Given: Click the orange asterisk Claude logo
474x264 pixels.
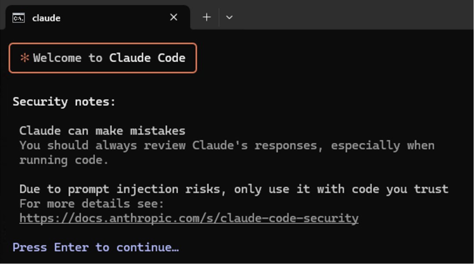Looking at the screenshot, I should pyautogui.click(x=25, y=58).
